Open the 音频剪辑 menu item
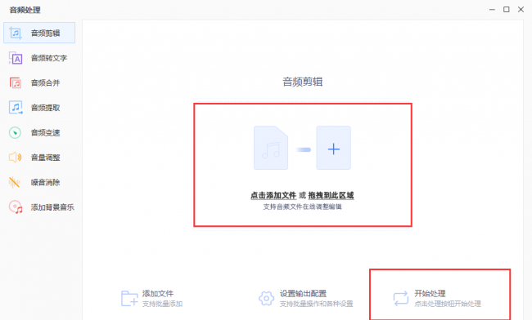532x320 pixels. click(39, 33)
